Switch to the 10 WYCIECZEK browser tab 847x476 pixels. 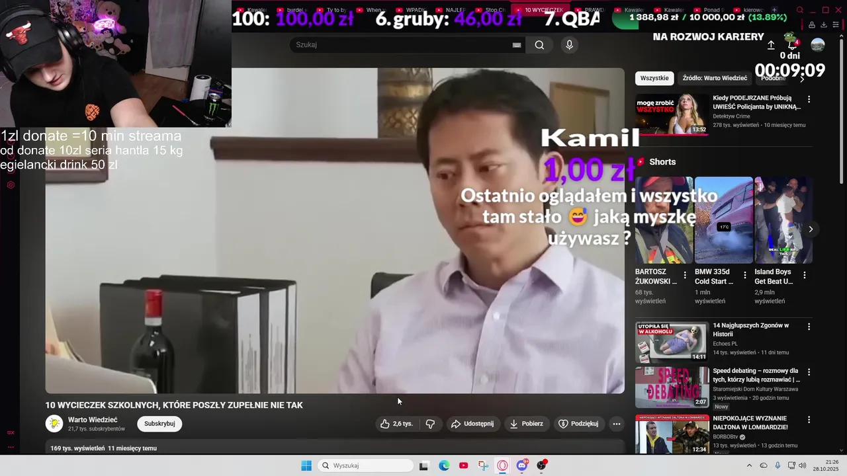[x=539, y=10]
